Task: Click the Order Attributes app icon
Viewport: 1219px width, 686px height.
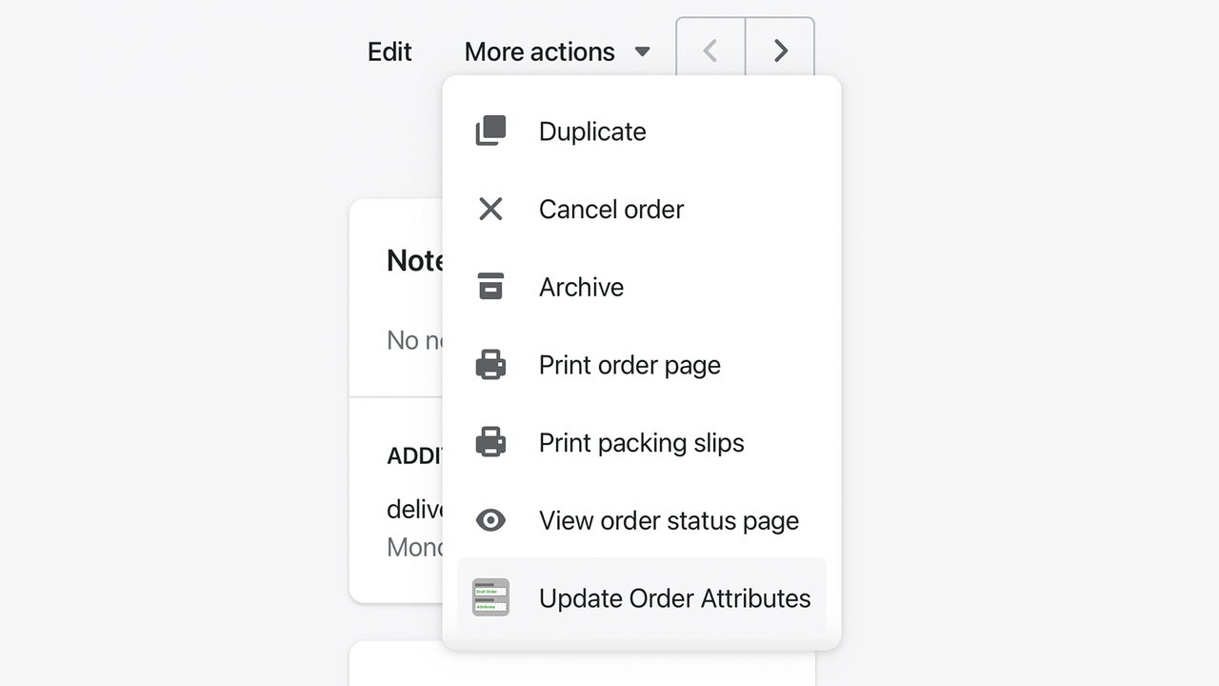Action: click(x=490, y=597)
